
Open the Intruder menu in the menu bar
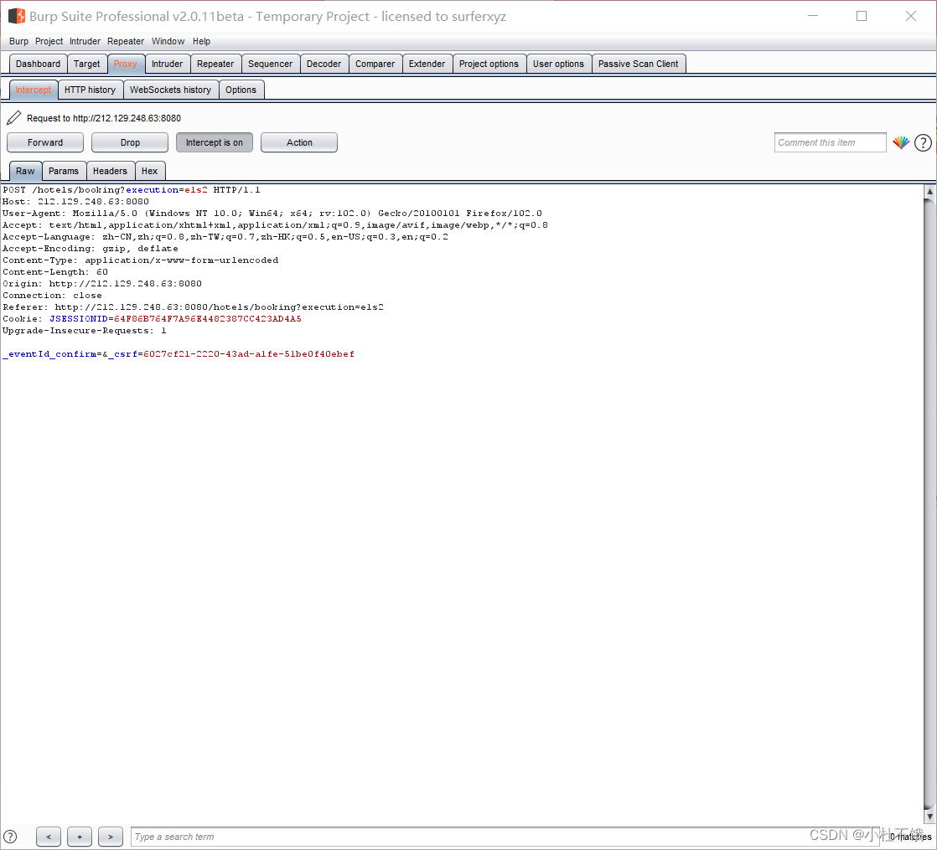pyautogui.click(x=85, y=41)
